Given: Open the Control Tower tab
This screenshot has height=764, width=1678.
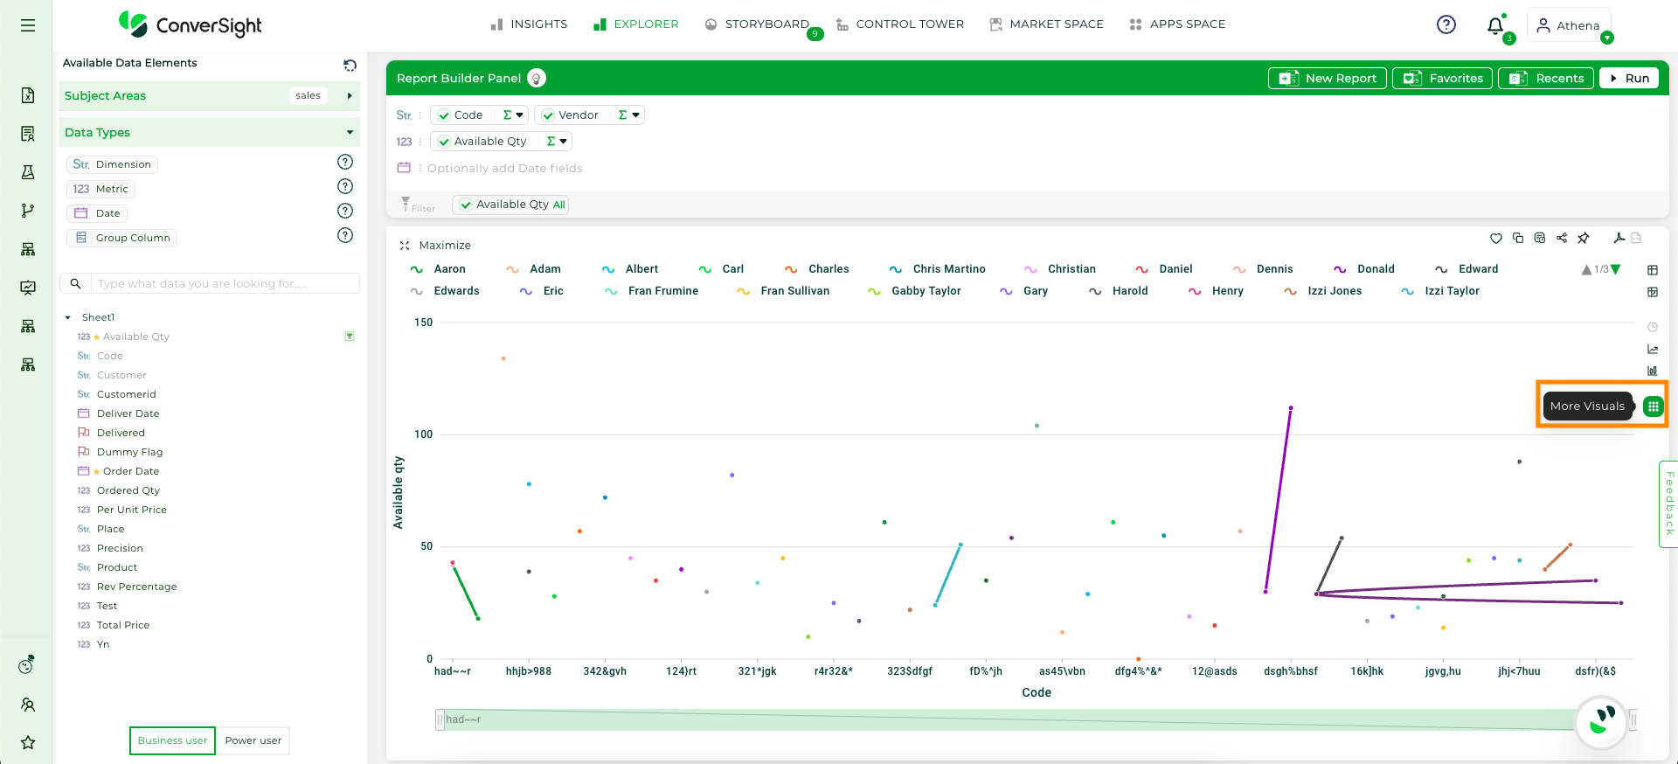Looking at the screenshot, I should pyautogui.click(x=900, y=24).
